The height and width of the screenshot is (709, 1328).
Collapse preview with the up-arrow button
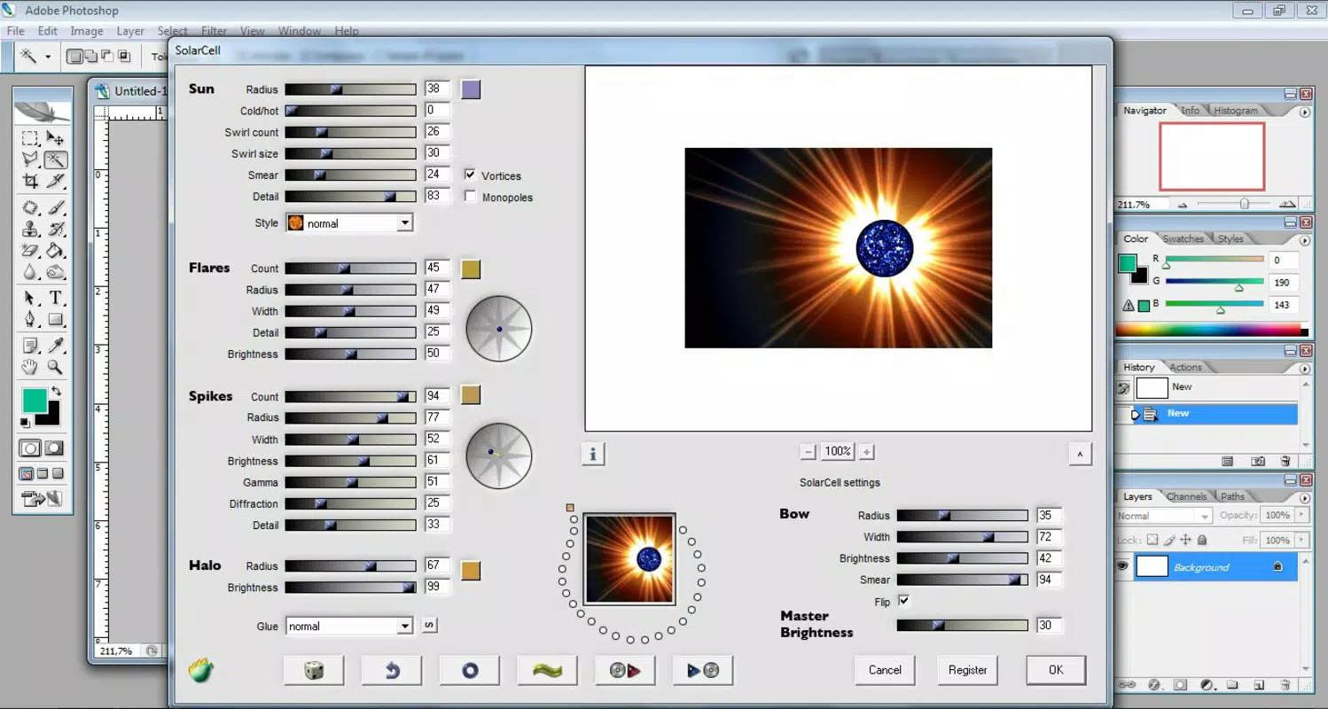(1080, 454)
